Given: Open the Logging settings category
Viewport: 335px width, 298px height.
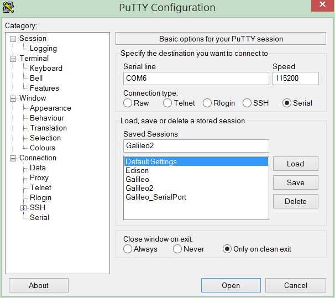Looking at the screenshot, I should [43, 49].
